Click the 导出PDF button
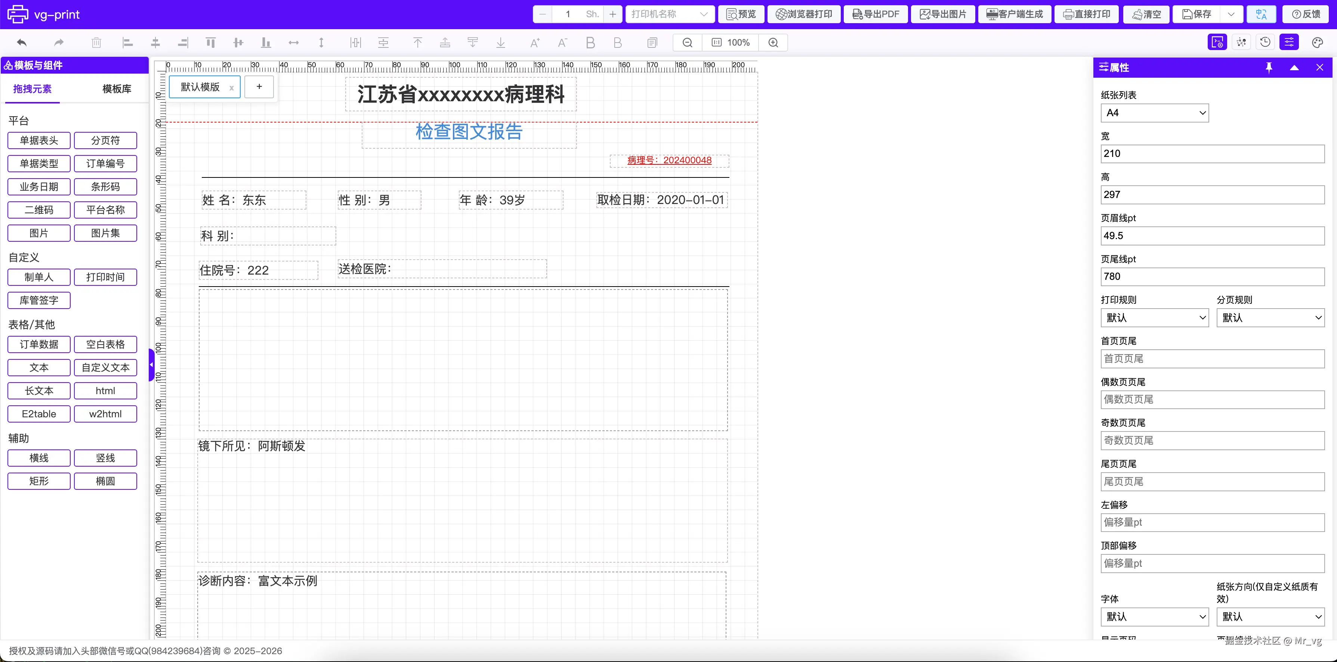Viewport: 1337px width, 662px height. 876,14
